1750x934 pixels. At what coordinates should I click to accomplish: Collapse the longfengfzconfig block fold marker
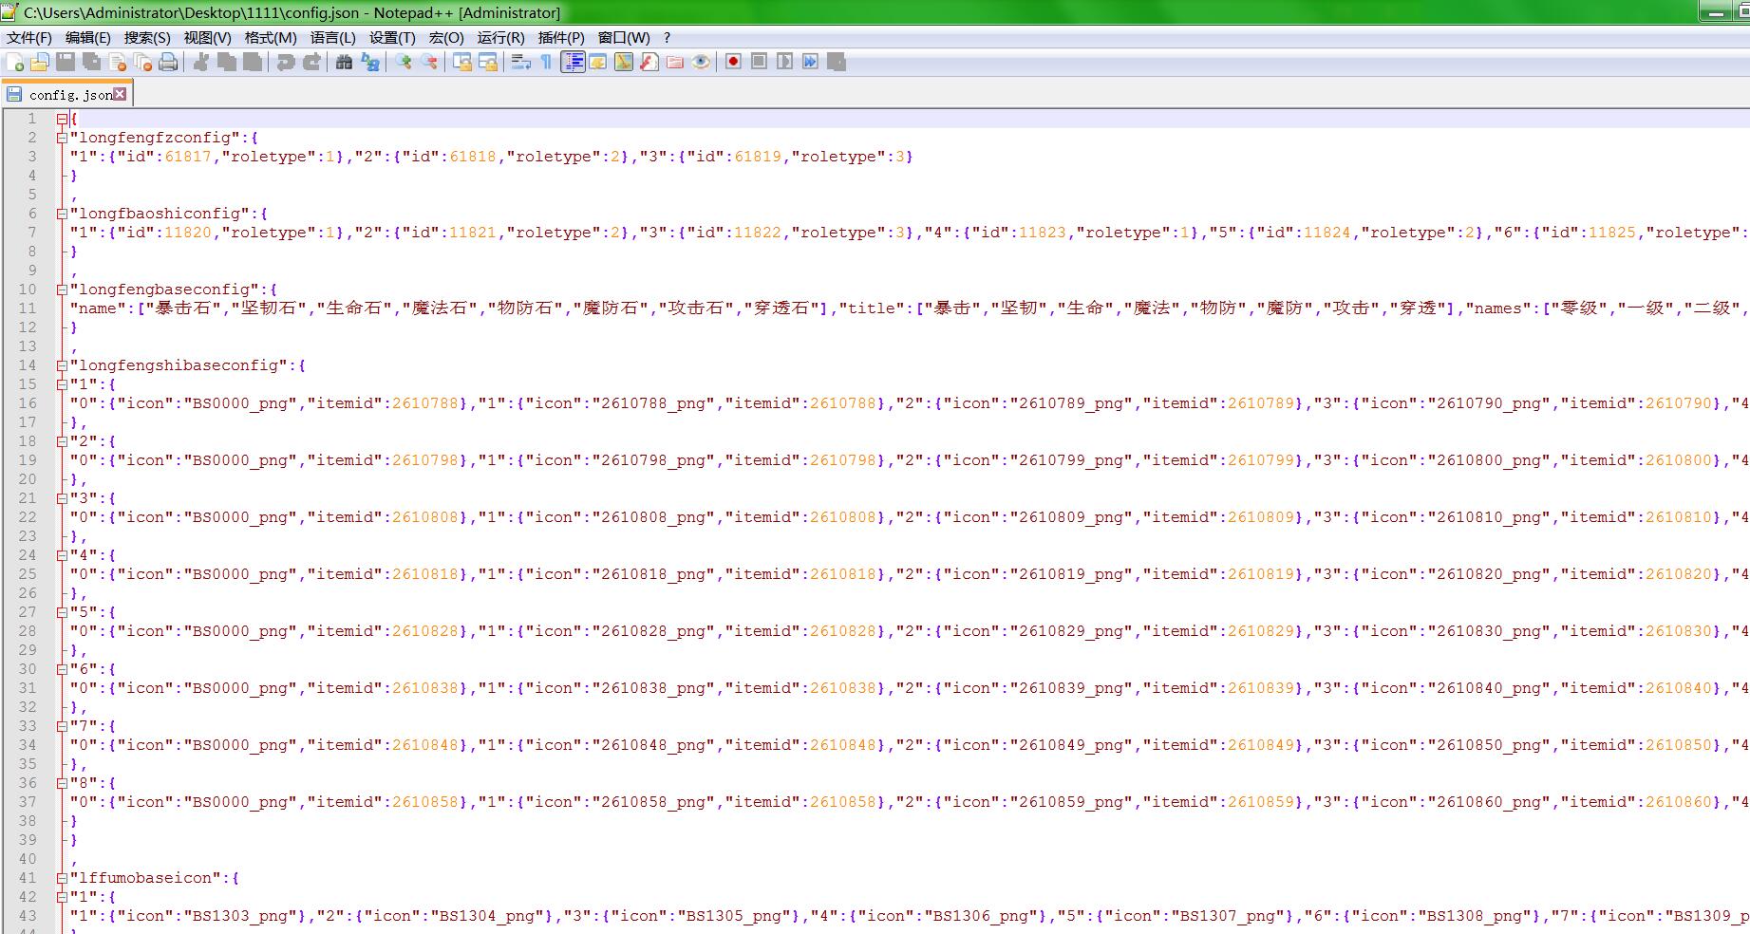(x=62, y=138)
